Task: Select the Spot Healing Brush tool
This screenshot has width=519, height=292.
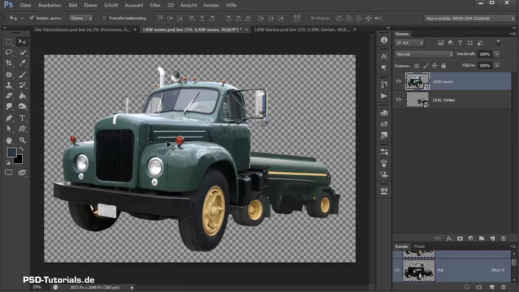Action: [9, 75]
